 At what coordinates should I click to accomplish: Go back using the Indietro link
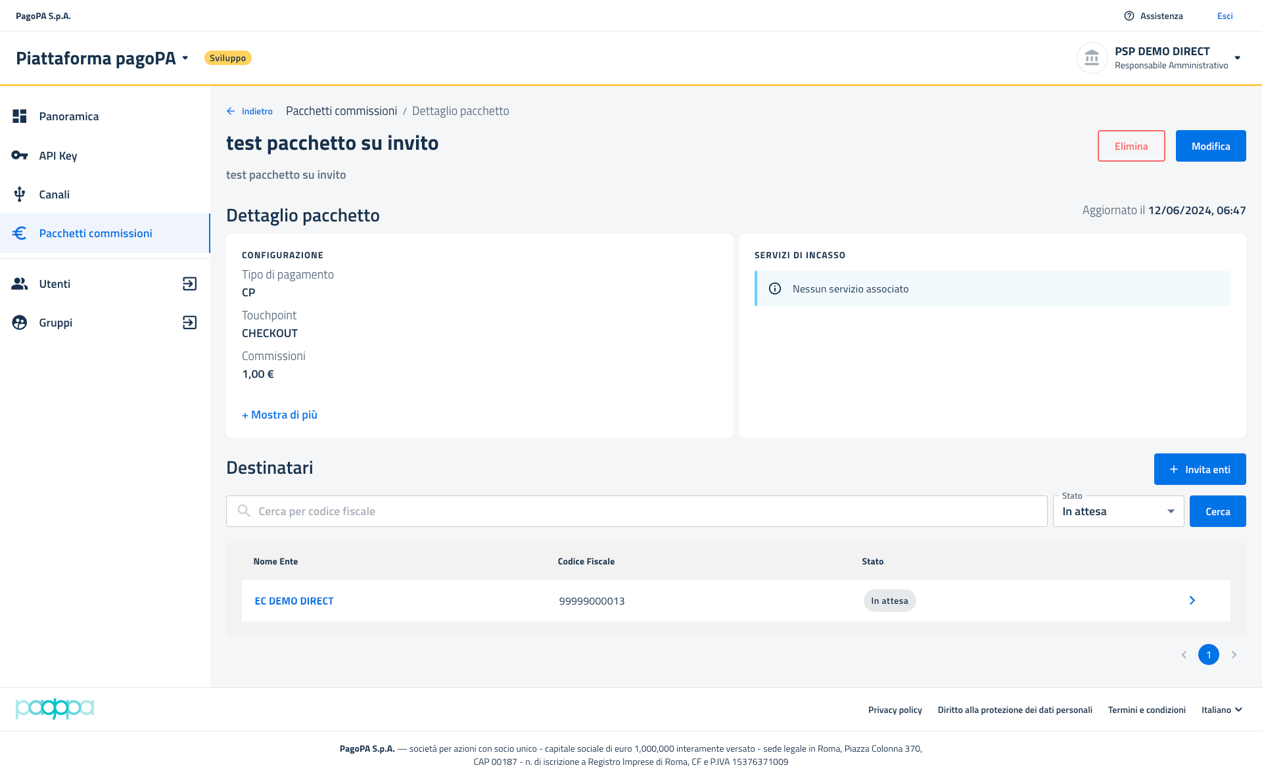click(250, 111)
